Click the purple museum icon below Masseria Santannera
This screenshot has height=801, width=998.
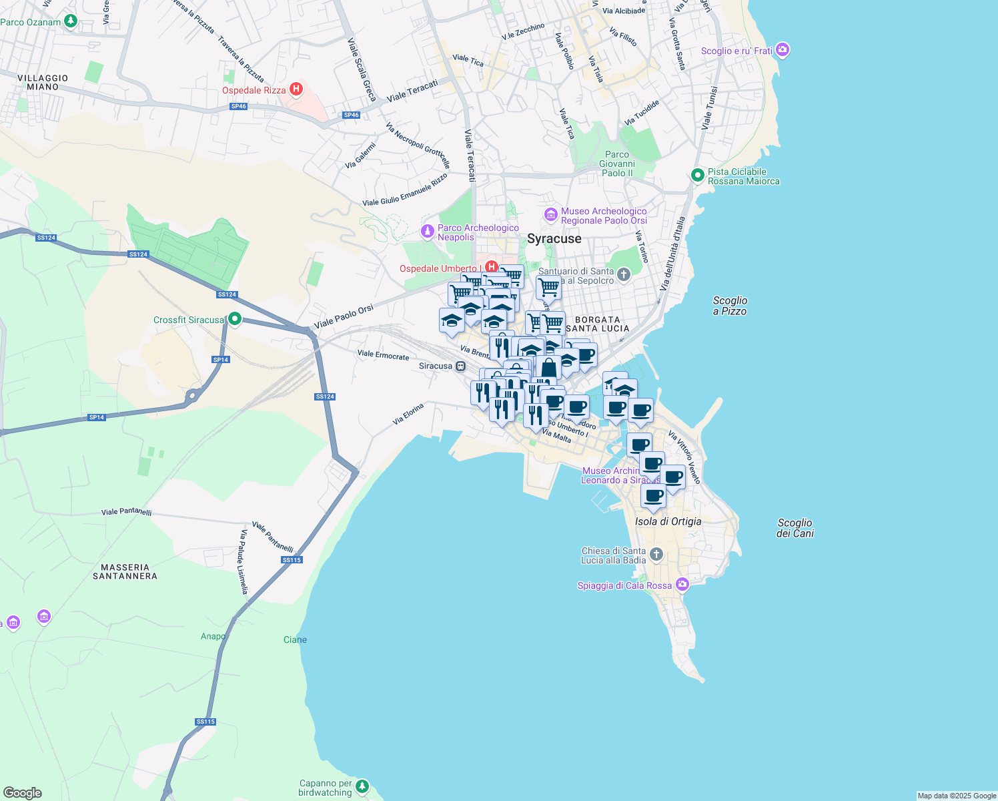tap(44, 616)
